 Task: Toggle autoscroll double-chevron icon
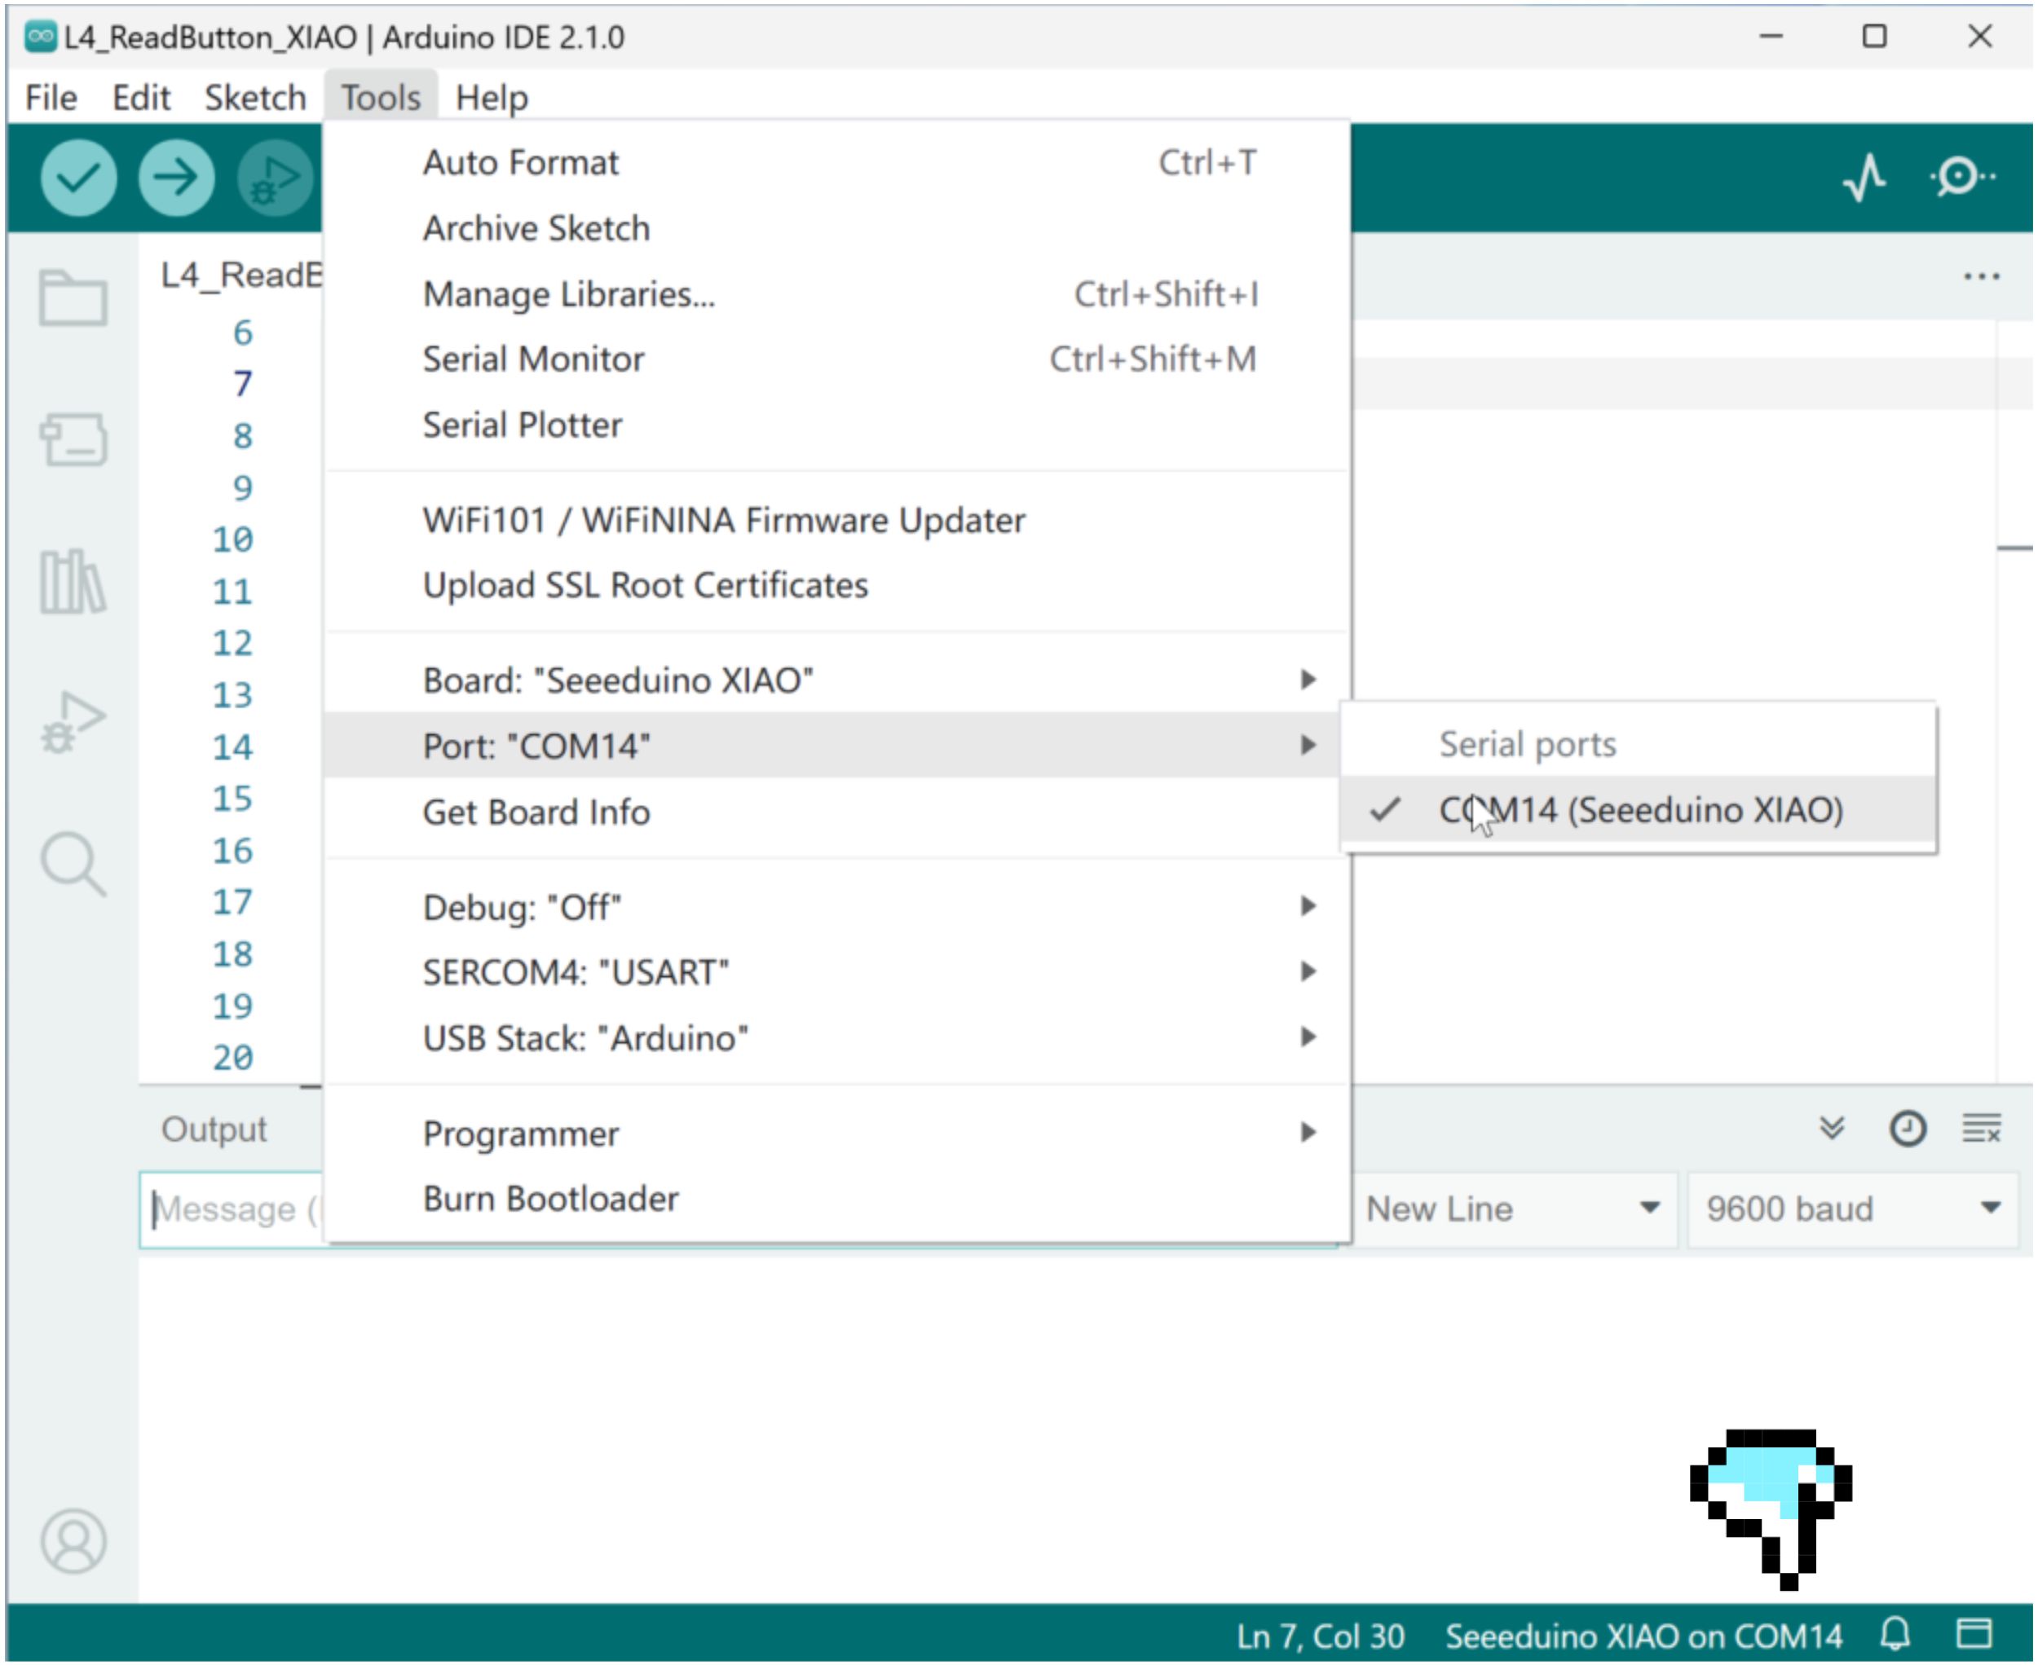pyautogui.click(x=1833, y=1129)
